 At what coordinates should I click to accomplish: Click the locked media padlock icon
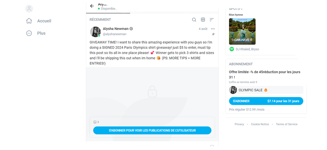[152, 92]
